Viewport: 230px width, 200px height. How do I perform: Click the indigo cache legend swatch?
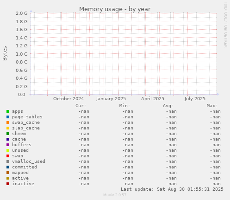[x=8, y=139]
